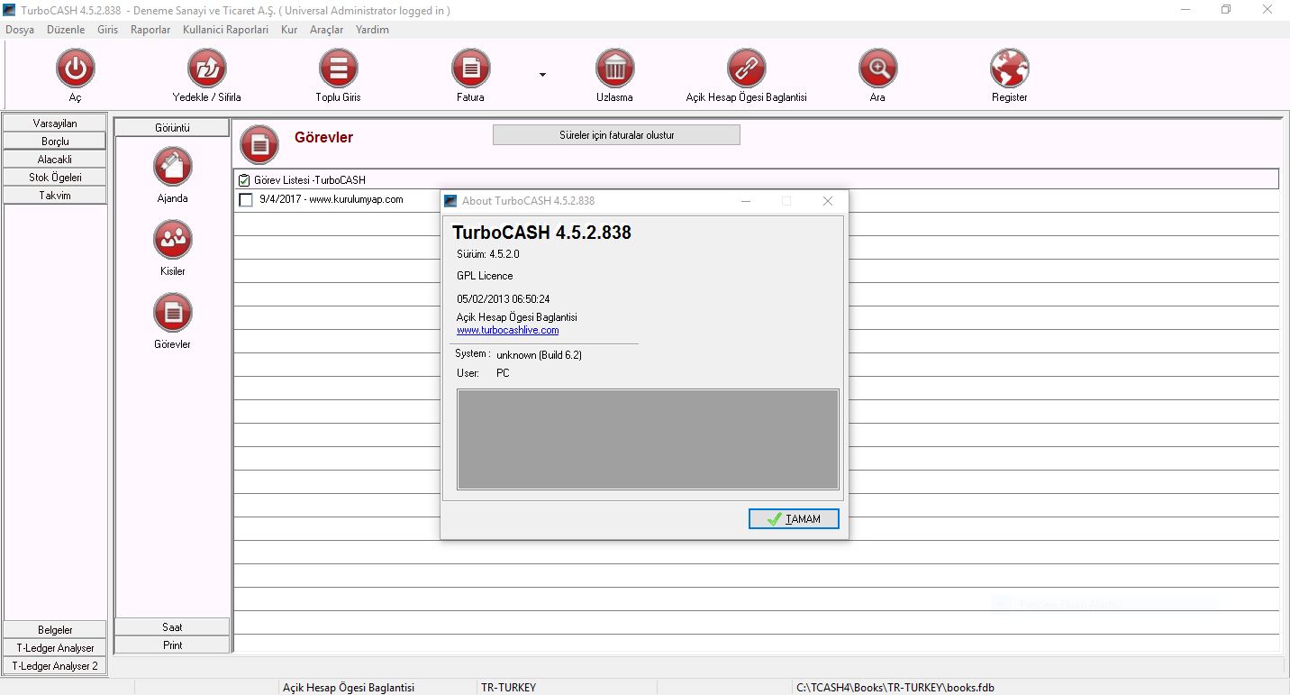Click TR-TURKEY in the status bar
Viewport: 1290px width, 695px height.
coord(508,688)
